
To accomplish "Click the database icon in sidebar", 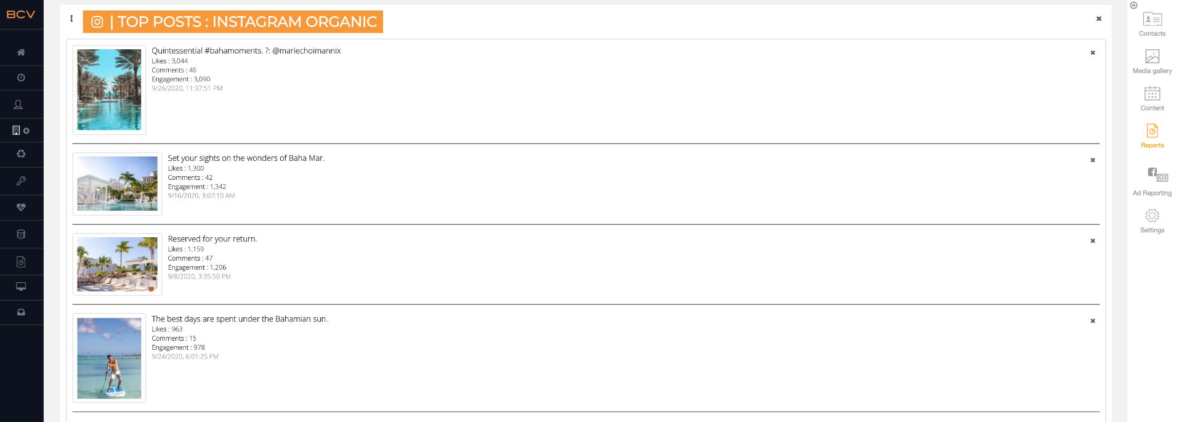I will tap(21, 234).
